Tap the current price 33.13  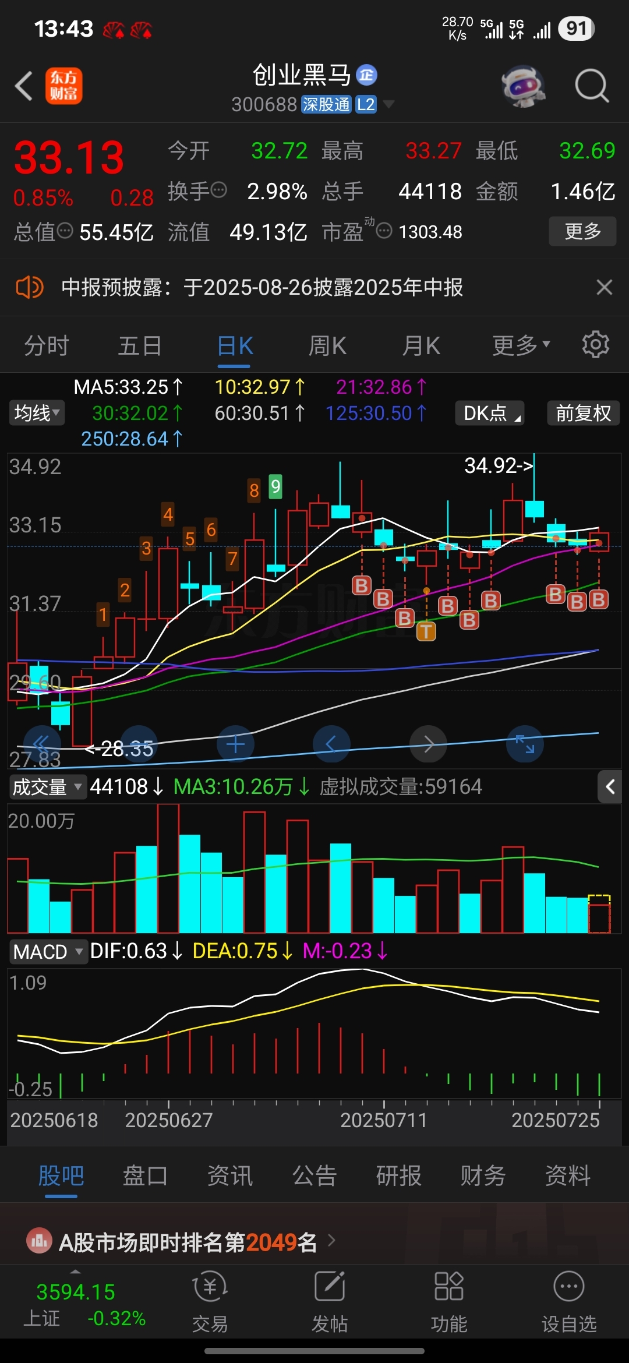pos(69,157)
